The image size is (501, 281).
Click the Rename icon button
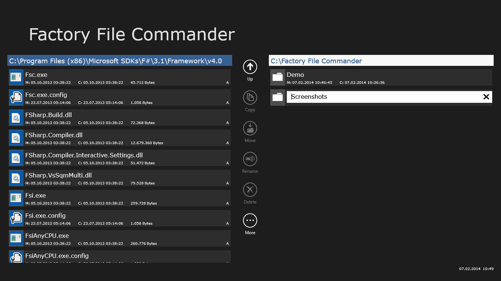tap(250, 159)
